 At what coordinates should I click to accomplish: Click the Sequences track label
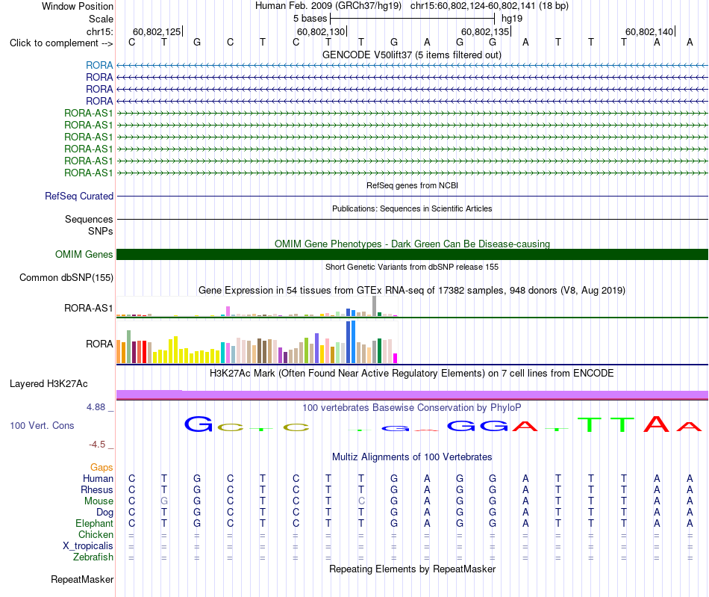click(x=89, y=219)
